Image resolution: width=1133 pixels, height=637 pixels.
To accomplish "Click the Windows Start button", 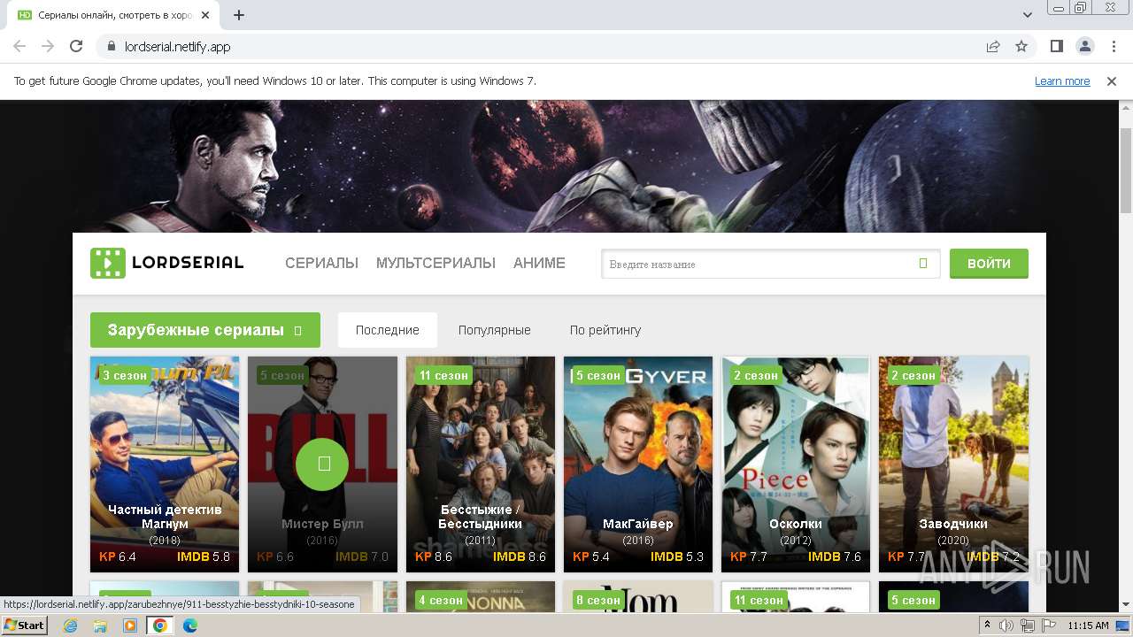I will [x=25, y=625].
